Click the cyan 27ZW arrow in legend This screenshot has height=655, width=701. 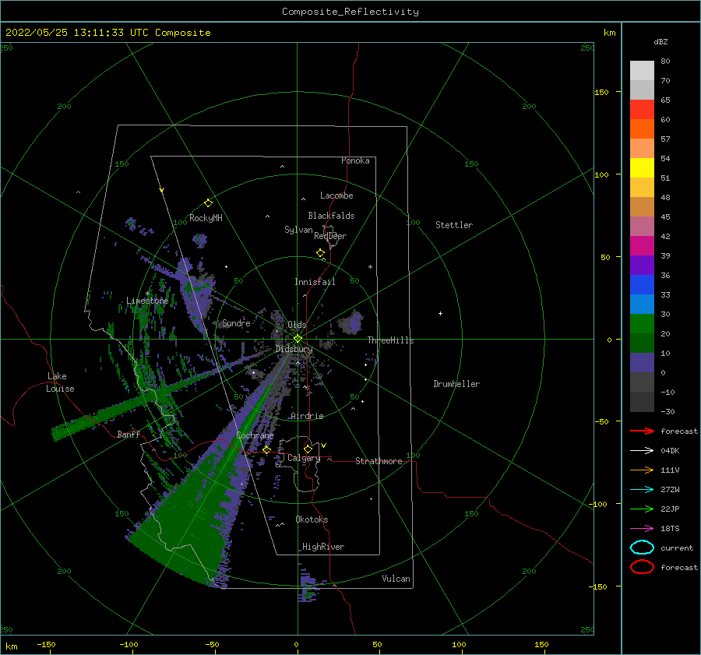click(x=642, y=490)
